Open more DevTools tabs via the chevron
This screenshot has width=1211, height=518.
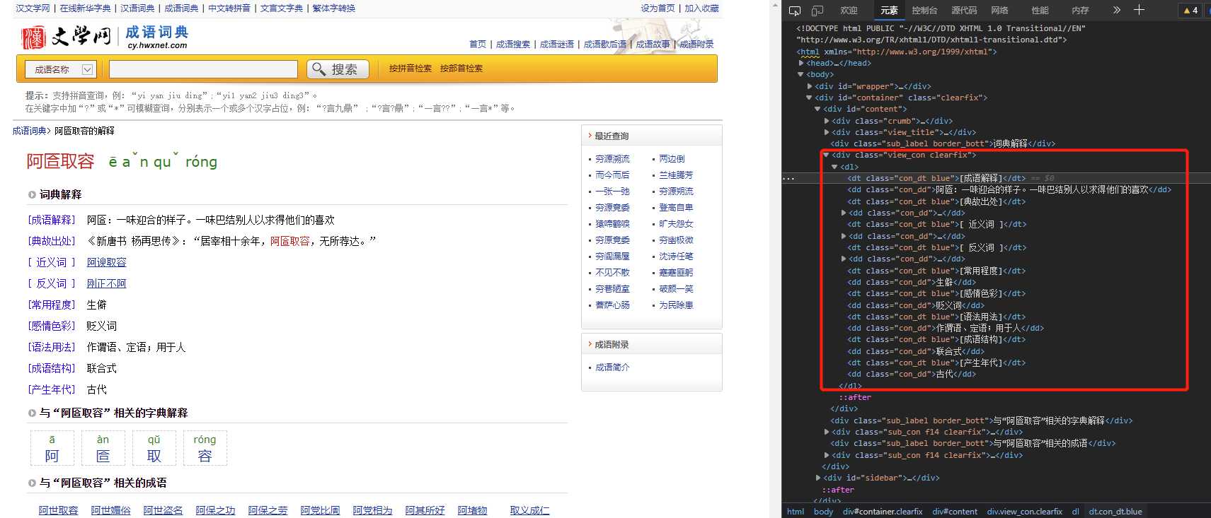click(1117, 10)
